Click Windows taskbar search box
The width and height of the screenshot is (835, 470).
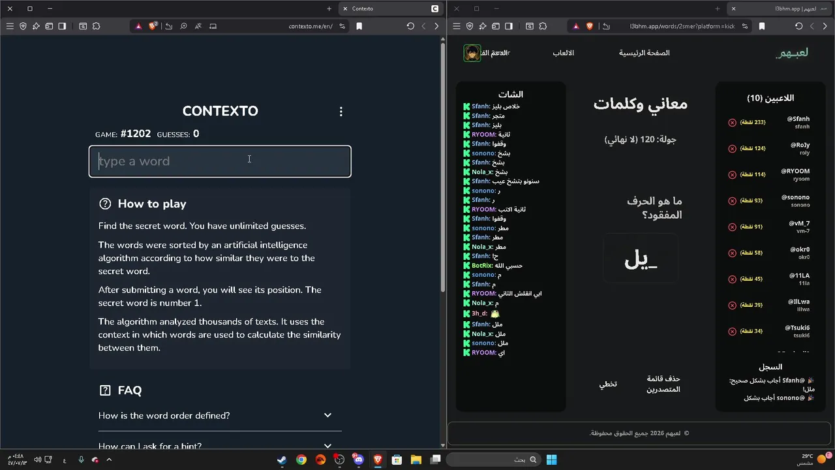coord(495,460)
